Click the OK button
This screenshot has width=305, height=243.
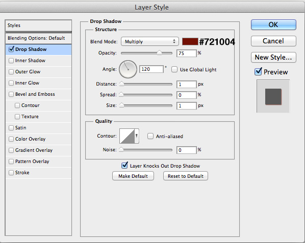pyautogui.click(x=273, y=24)
